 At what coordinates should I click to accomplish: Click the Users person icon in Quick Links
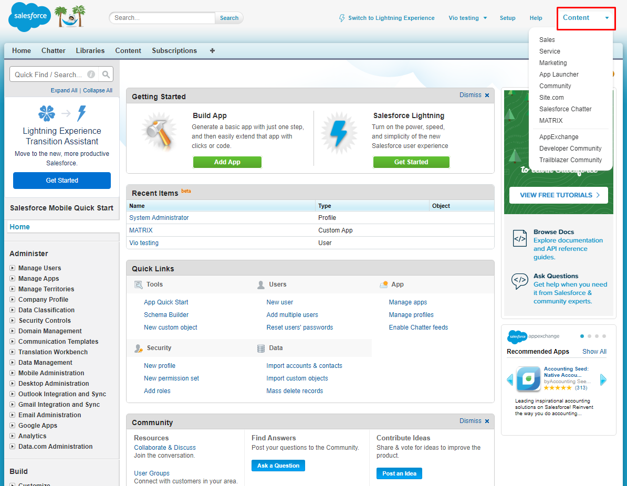(x=260, y=284)
